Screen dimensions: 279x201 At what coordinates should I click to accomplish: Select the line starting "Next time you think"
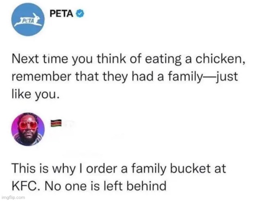pyautogui.click(x=129, y=59)
